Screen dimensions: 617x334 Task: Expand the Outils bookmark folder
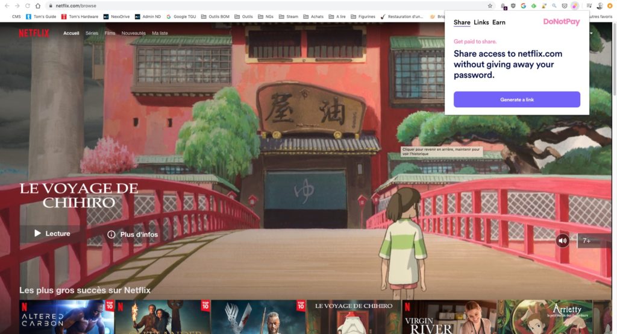tap(243, 16)
